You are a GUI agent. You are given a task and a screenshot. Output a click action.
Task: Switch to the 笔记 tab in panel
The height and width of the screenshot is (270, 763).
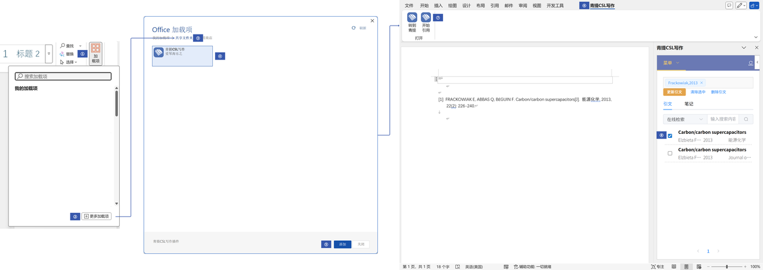[x=688, y=104]
